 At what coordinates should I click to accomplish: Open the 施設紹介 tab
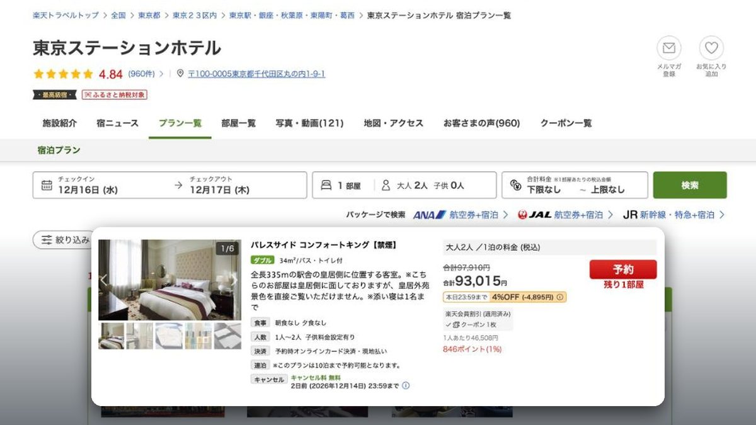59,123
